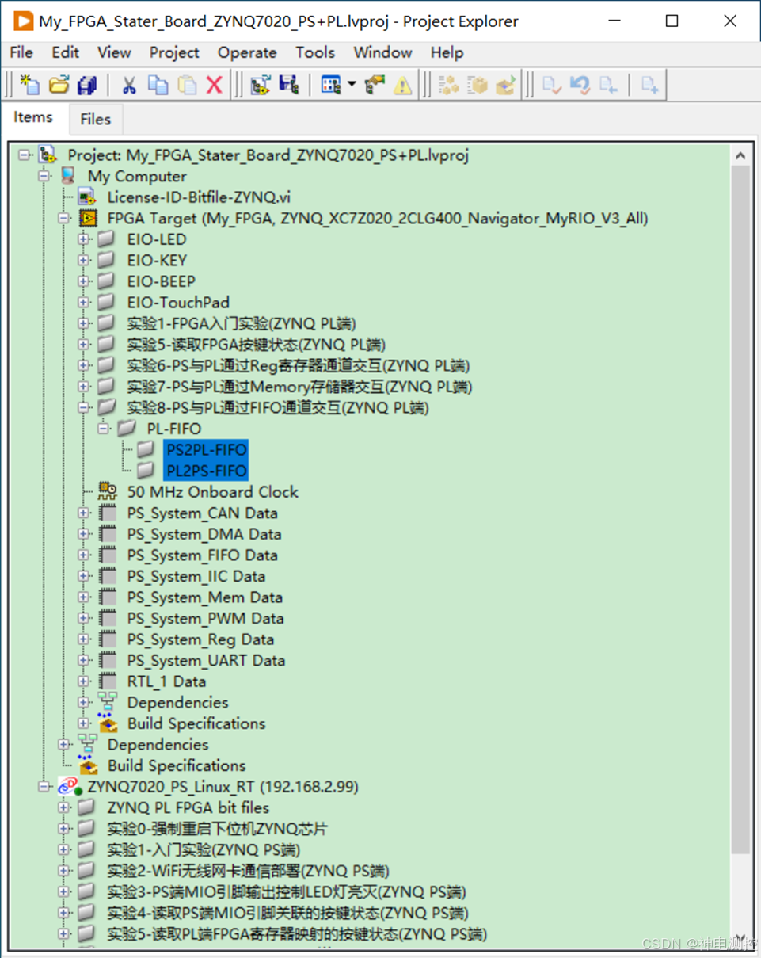Collapse the ZYNQ7020_PS_Linux_RT target node
761x958 pixels.
point(45,787)
